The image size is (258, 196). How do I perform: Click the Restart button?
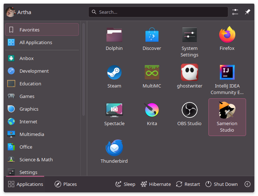point(188,184)
